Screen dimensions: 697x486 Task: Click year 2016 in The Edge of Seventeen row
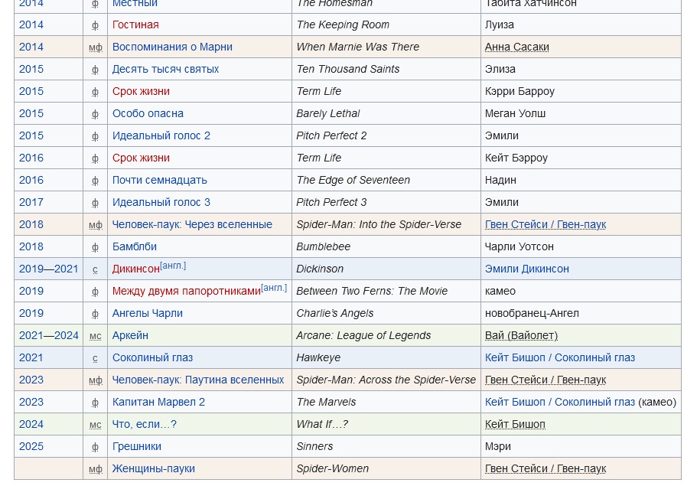click(31, 181)
